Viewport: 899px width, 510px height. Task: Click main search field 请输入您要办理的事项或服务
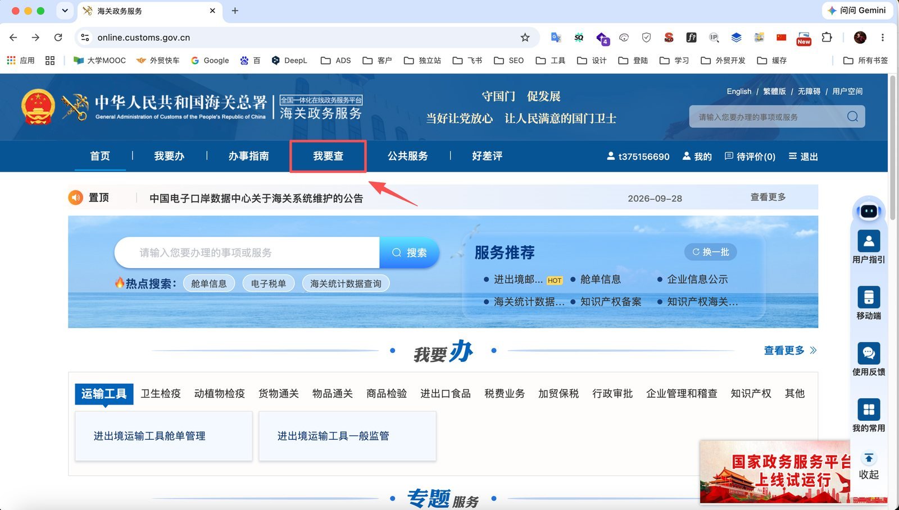(247, 252)
